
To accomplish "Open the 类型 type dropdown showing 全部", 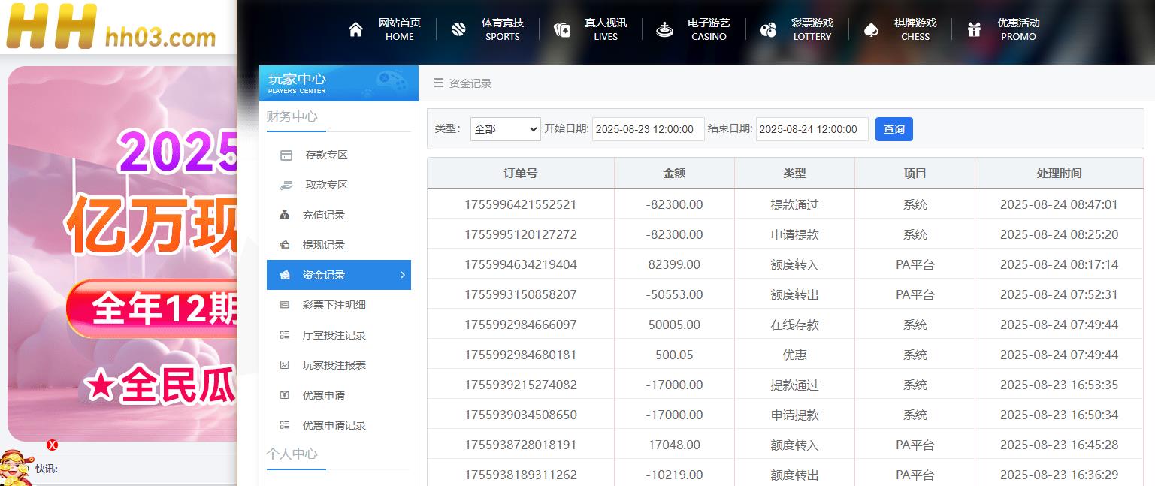I will [505, 128].
